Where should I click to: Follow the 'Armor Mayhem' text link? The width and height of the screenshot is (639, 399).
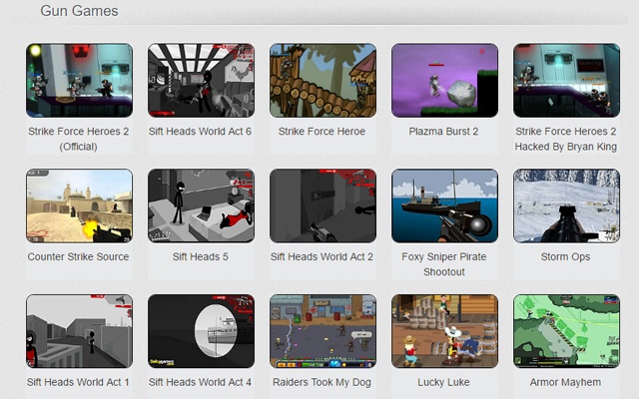(x=566, y=382)
